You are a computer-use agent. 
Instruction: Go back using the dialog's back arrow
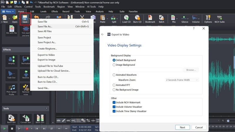click(103, 34)
